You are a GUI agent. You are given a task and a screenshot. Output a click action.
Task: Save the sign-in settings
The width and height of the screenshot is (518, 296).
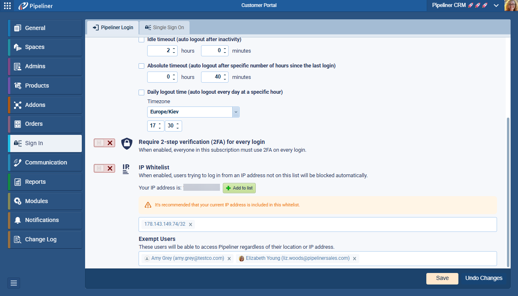(442, 278)
